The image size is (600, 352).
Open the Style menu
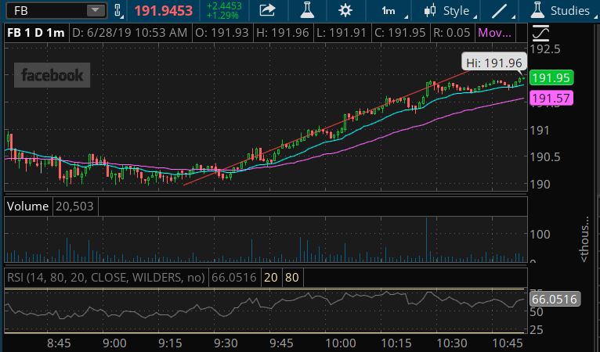click(x=450, y=11)
